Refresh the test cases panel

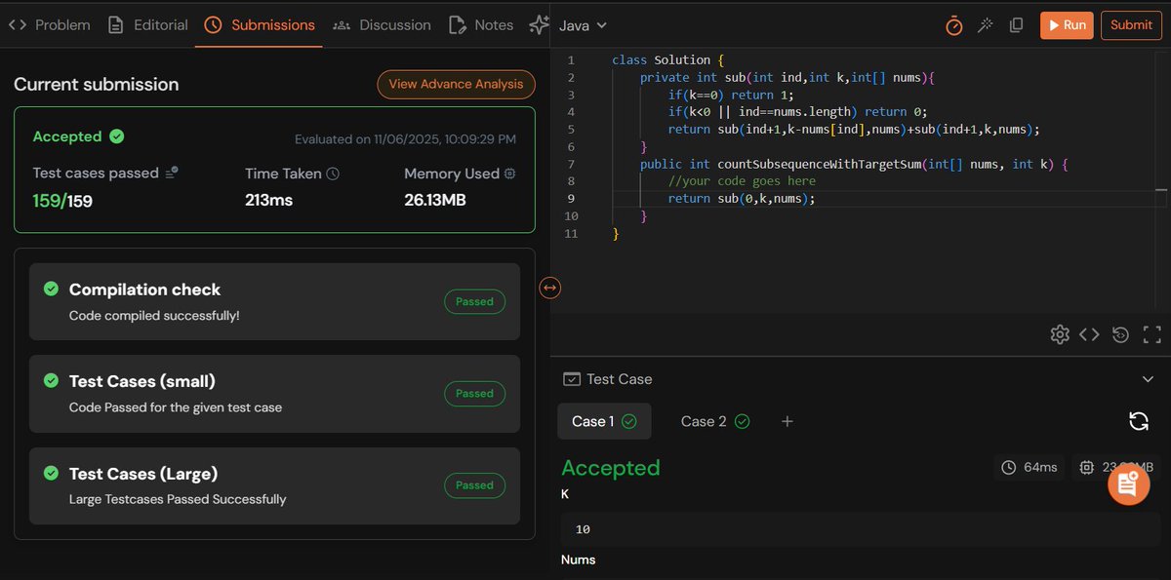[x=1139, y=420]
